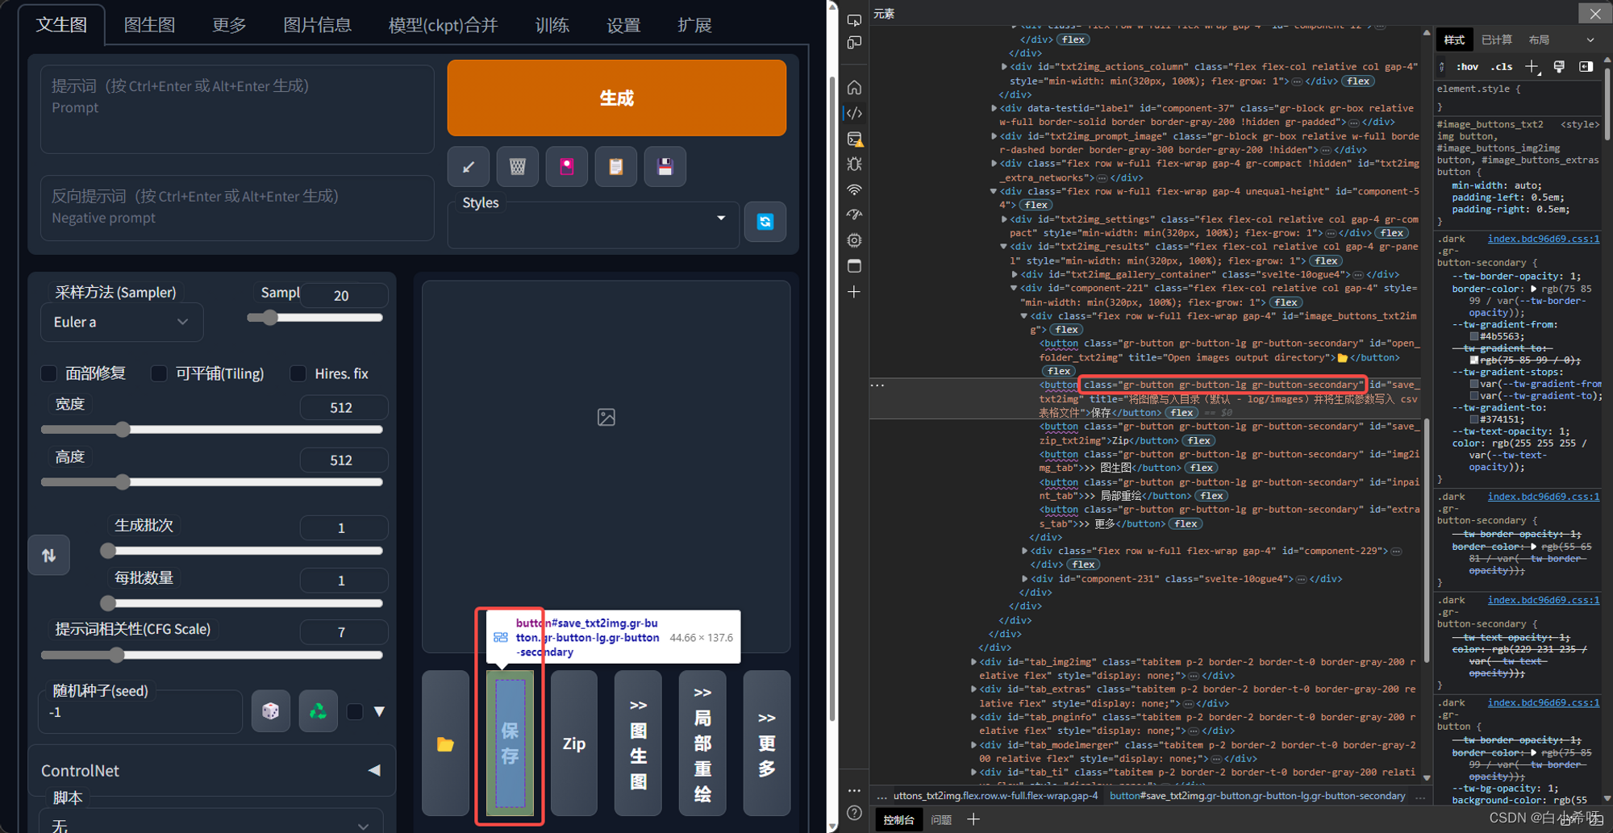The image size is (1613, 833).
Task: Click the floppy disk save-style icon
Action: click(x=665, y=167)
